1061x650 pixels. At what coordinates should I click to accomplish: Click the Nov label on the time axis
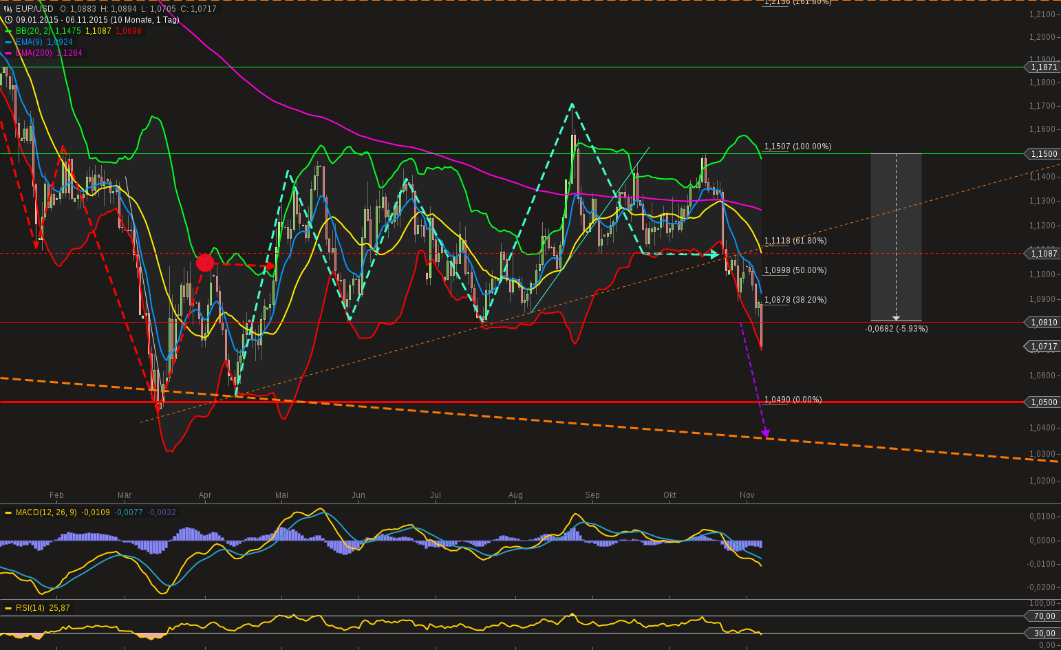pyautogui.click(x=747, y=495)
